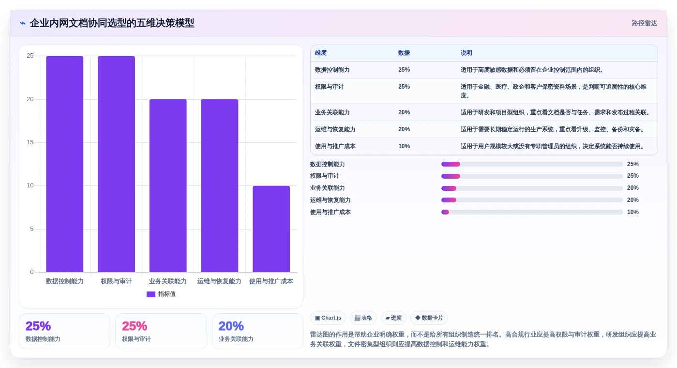This screenshot has height=368, width=677.
Task: Toggle the 指标值 legend swatch
Action: (x=151, y=294)
